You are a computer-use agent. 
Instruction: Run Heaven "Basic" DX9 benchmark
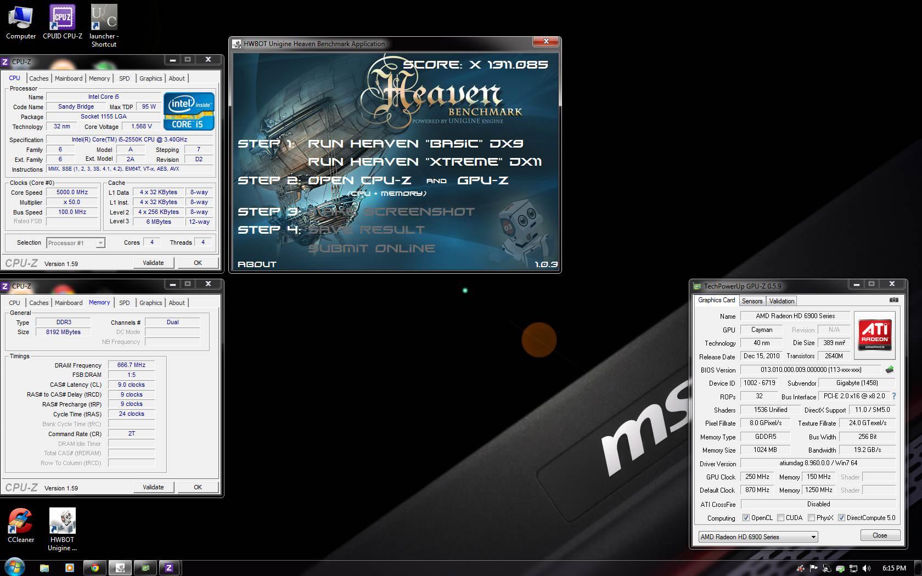click(x=415, y=144)
